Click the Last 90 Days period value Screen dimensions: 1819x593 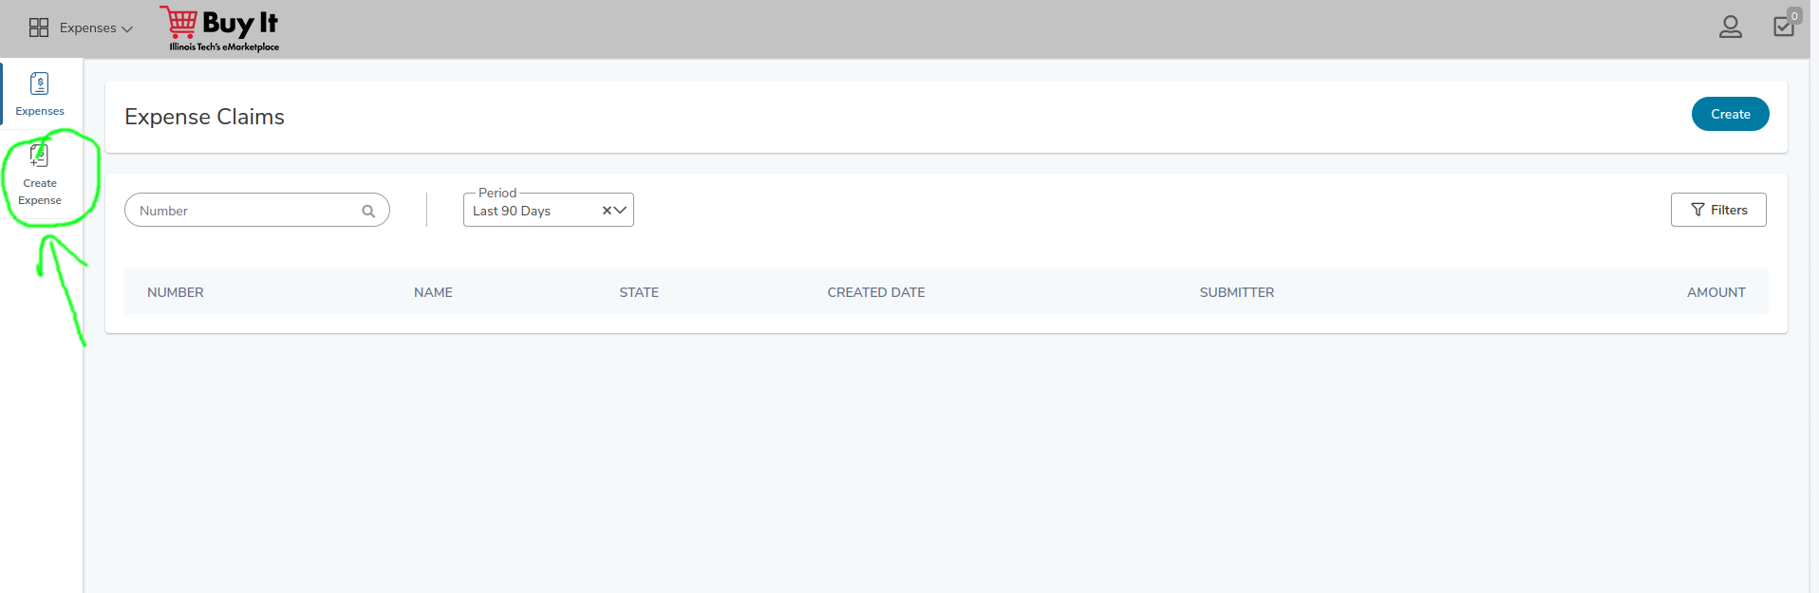pos(512,211)
